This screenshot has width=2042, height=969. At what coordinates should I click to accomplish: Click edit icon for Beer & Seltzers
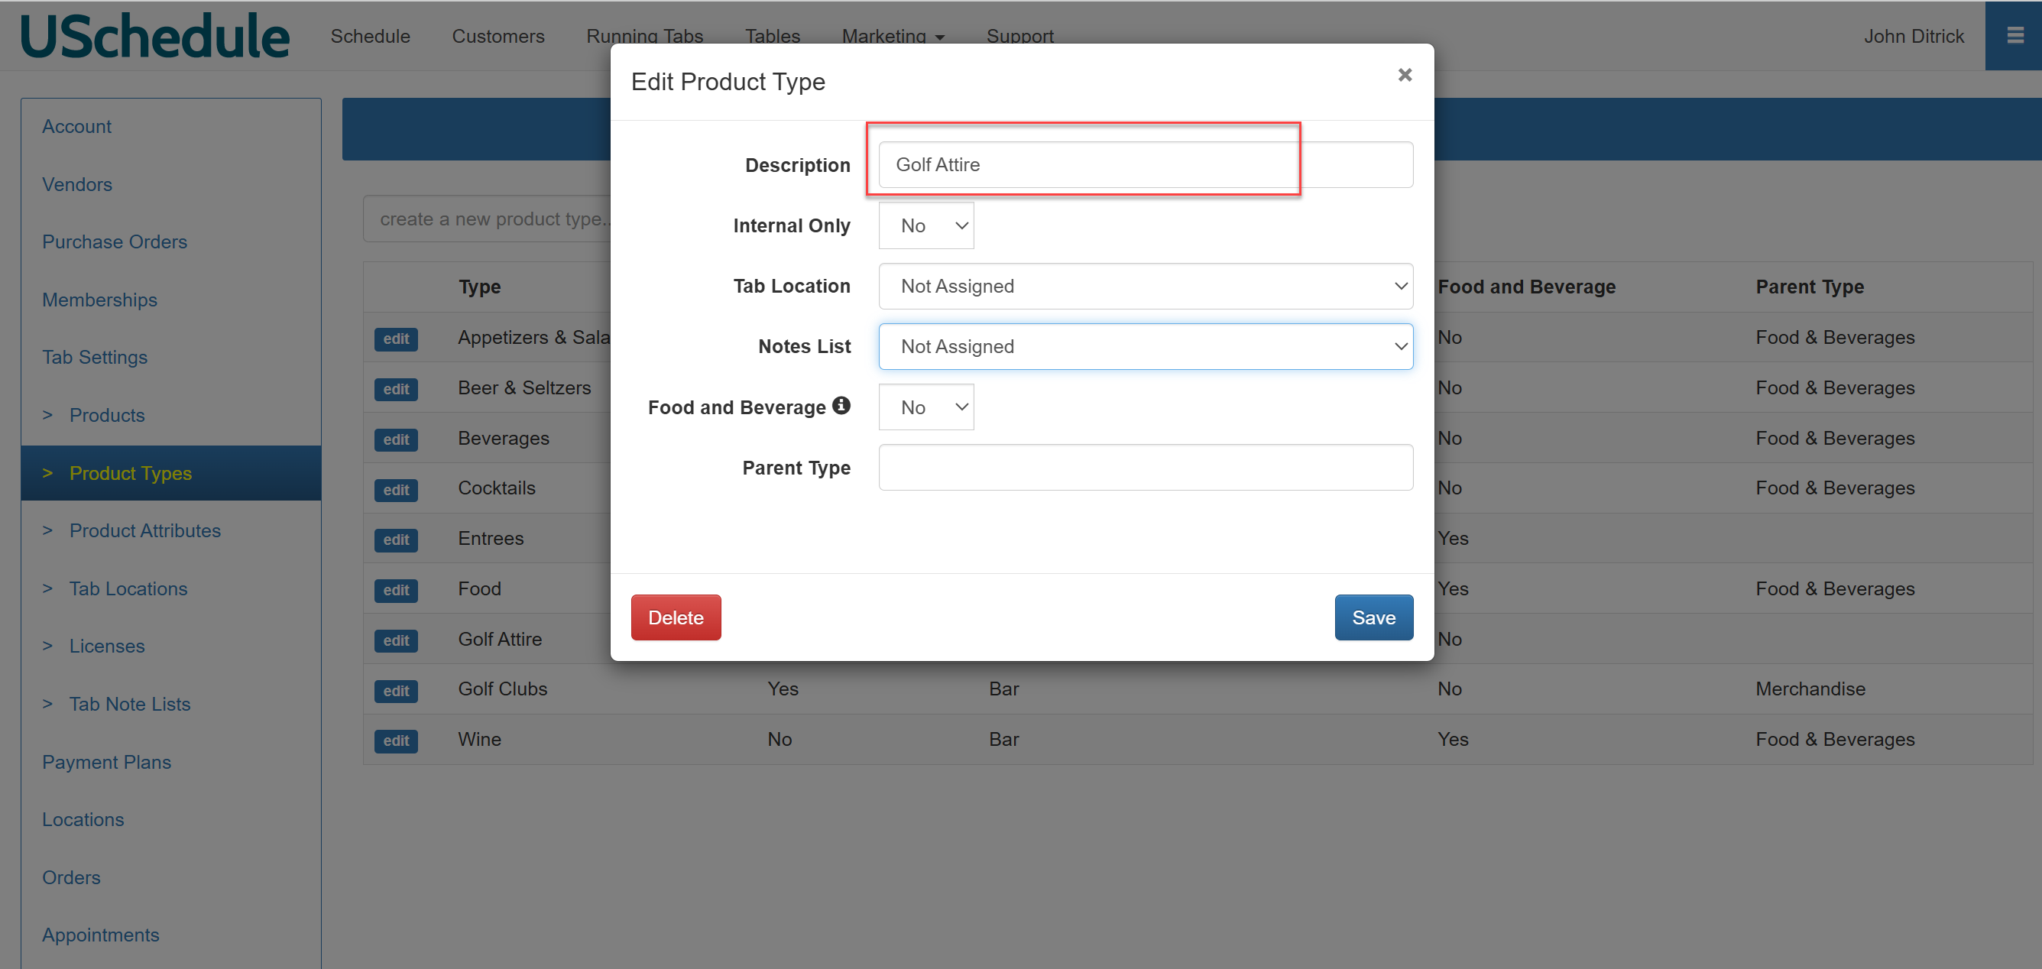coord(396,388)
